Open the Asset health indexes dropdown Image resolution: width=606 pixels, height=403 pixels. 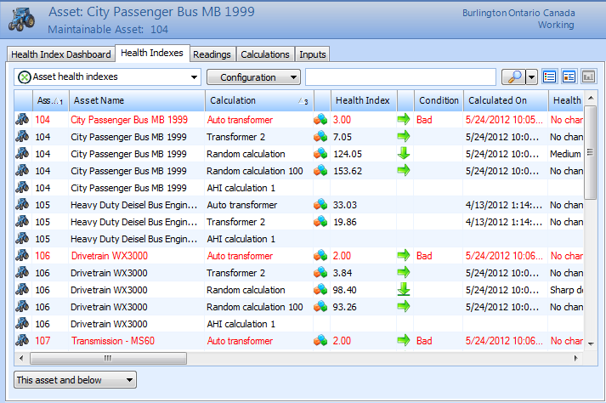tap(107, 77)
